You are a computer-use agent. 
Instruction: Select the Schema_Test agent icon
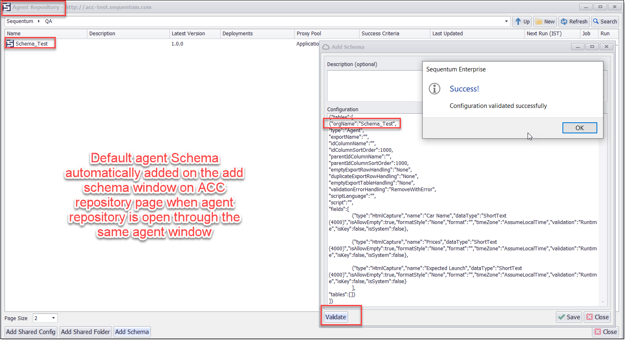(x=10, y=43)
